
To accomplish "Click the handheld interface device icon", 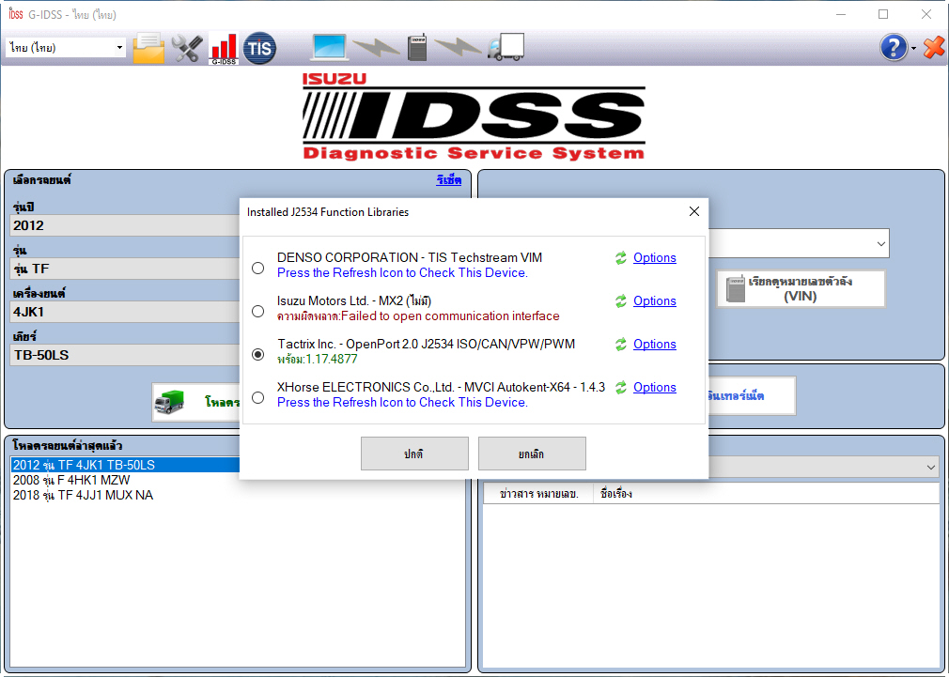I will pos(417,47).
